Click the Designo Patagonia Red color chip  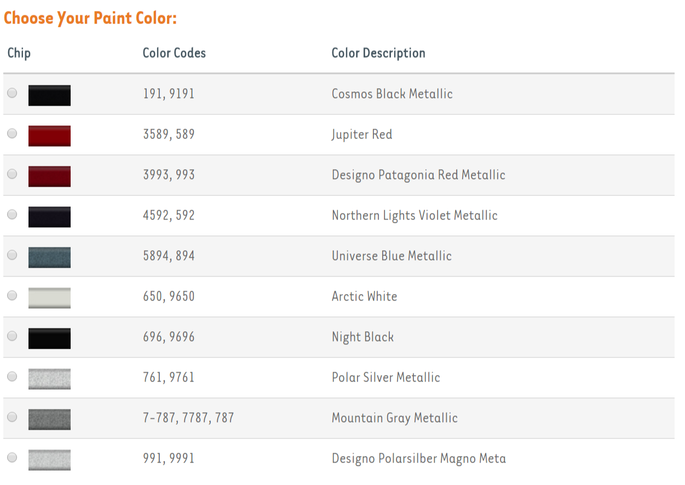click(49, 176)
